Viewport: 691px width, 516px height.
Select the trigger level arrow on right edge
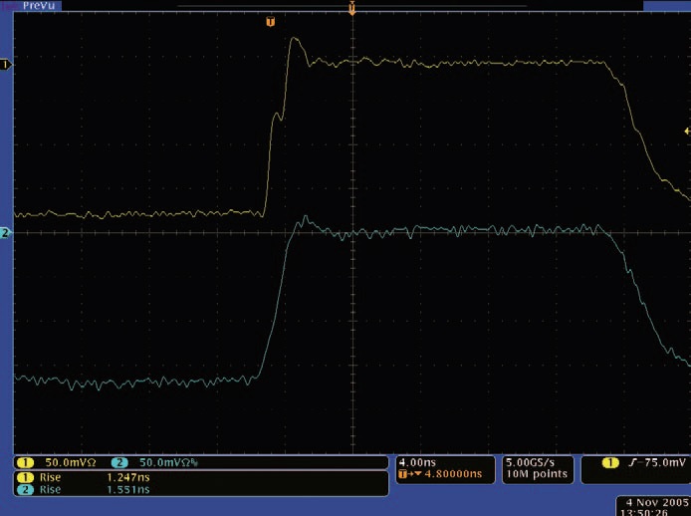(x=685, y=131)
